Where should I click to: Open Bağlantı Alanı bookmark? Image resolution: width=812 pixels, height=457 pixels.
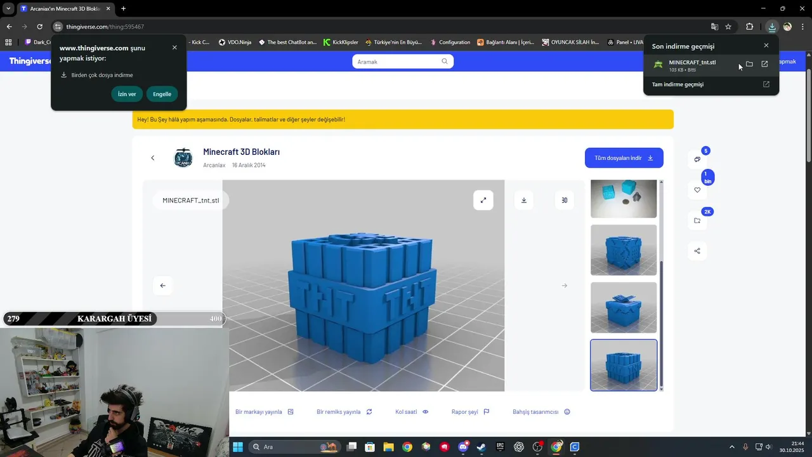click(506, 43)
